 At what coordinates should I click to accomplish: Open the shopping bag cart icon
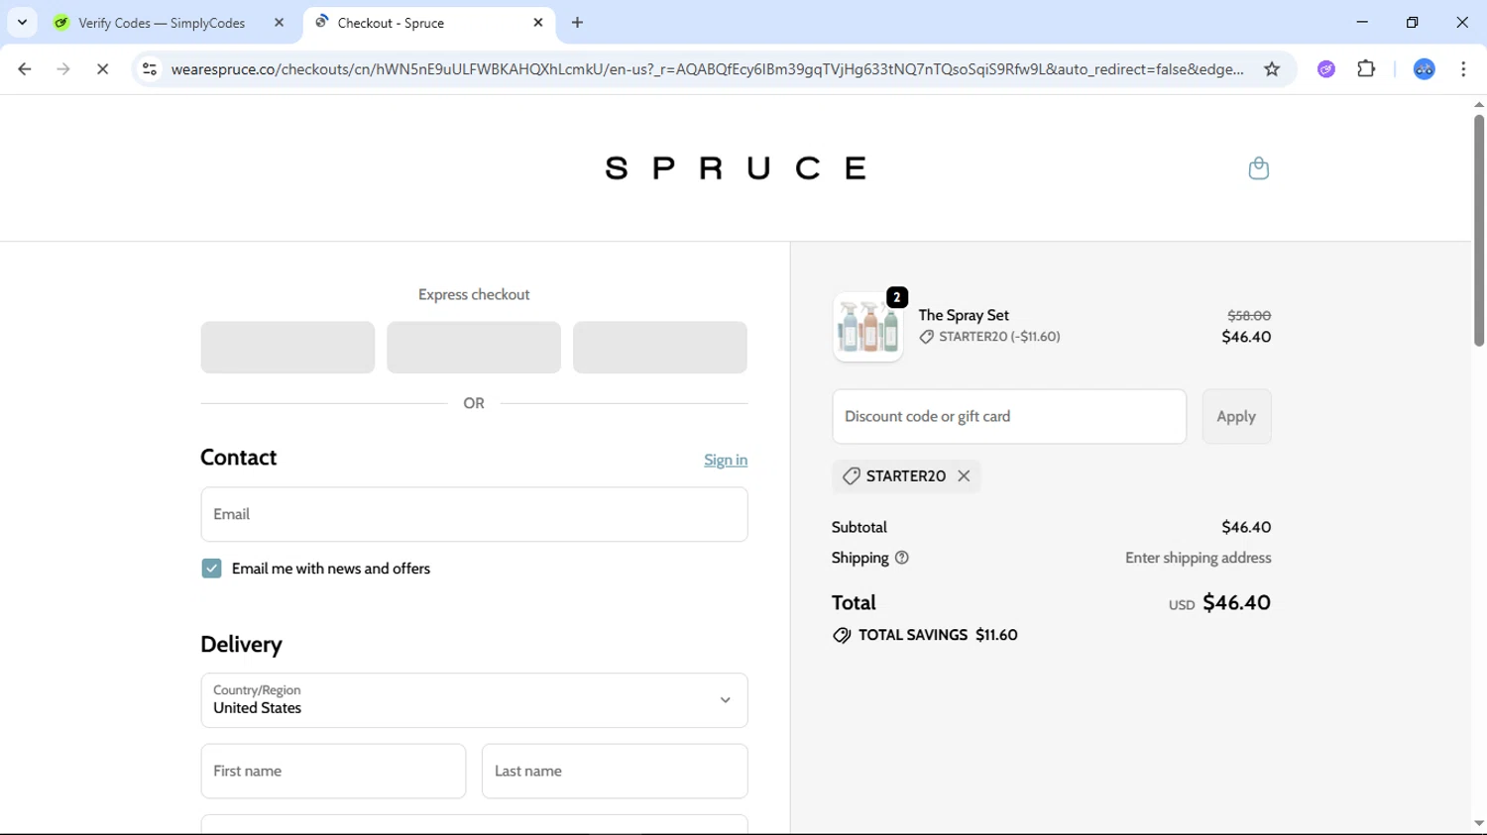[1258, 168]
